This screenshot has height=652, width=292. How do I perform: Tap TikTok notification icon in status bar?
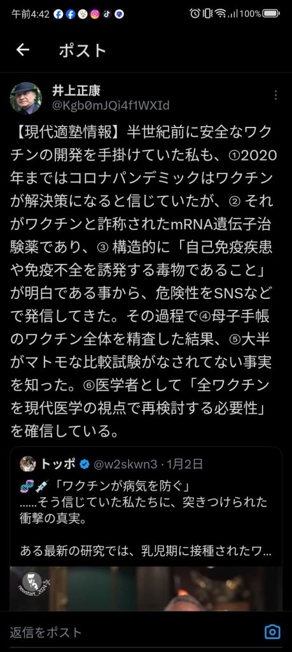tap(107, 14)
